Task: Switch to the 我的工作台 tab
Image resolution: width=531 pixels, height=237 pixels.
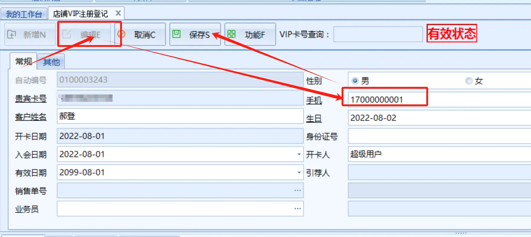Action: [x=24, y=14]
